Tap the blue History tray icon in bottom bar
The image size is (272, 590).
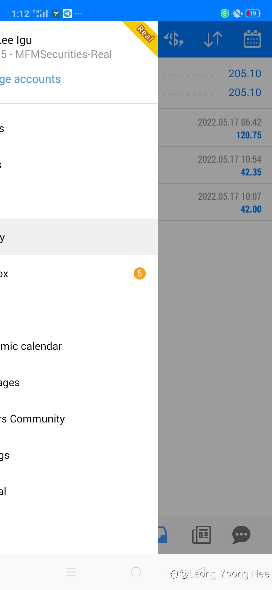(x=163, y=535)
